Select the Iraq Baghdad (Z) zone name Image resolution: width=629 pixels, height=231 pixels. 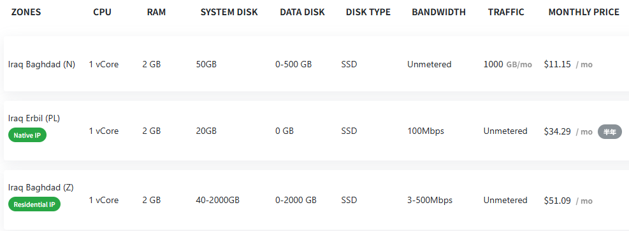pos(41,187)
